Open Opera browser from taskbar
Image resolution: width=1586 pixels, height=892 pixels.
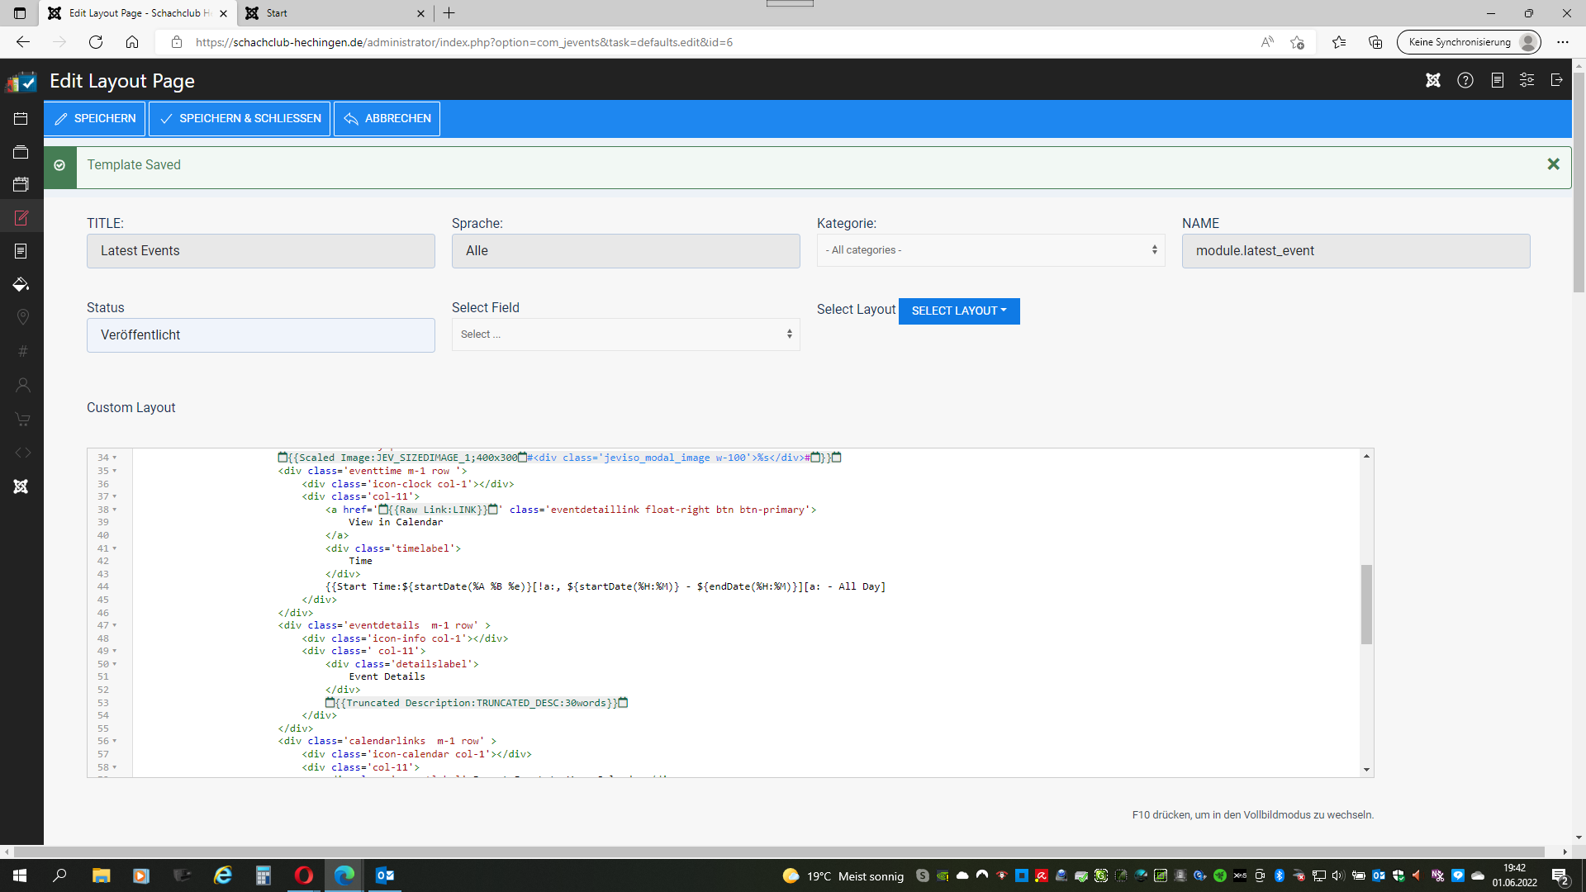304,875
